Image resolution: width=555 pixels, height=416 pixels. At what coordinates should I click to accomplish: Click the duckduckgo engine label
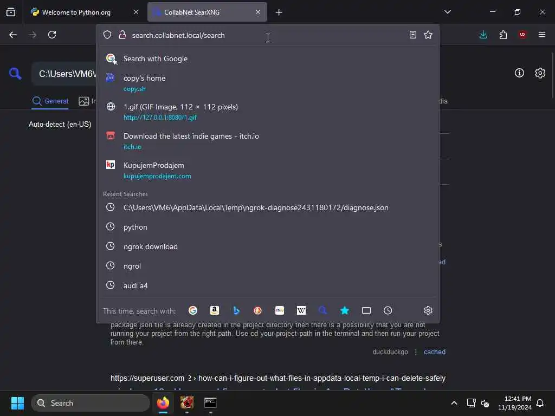click(390, 352)
